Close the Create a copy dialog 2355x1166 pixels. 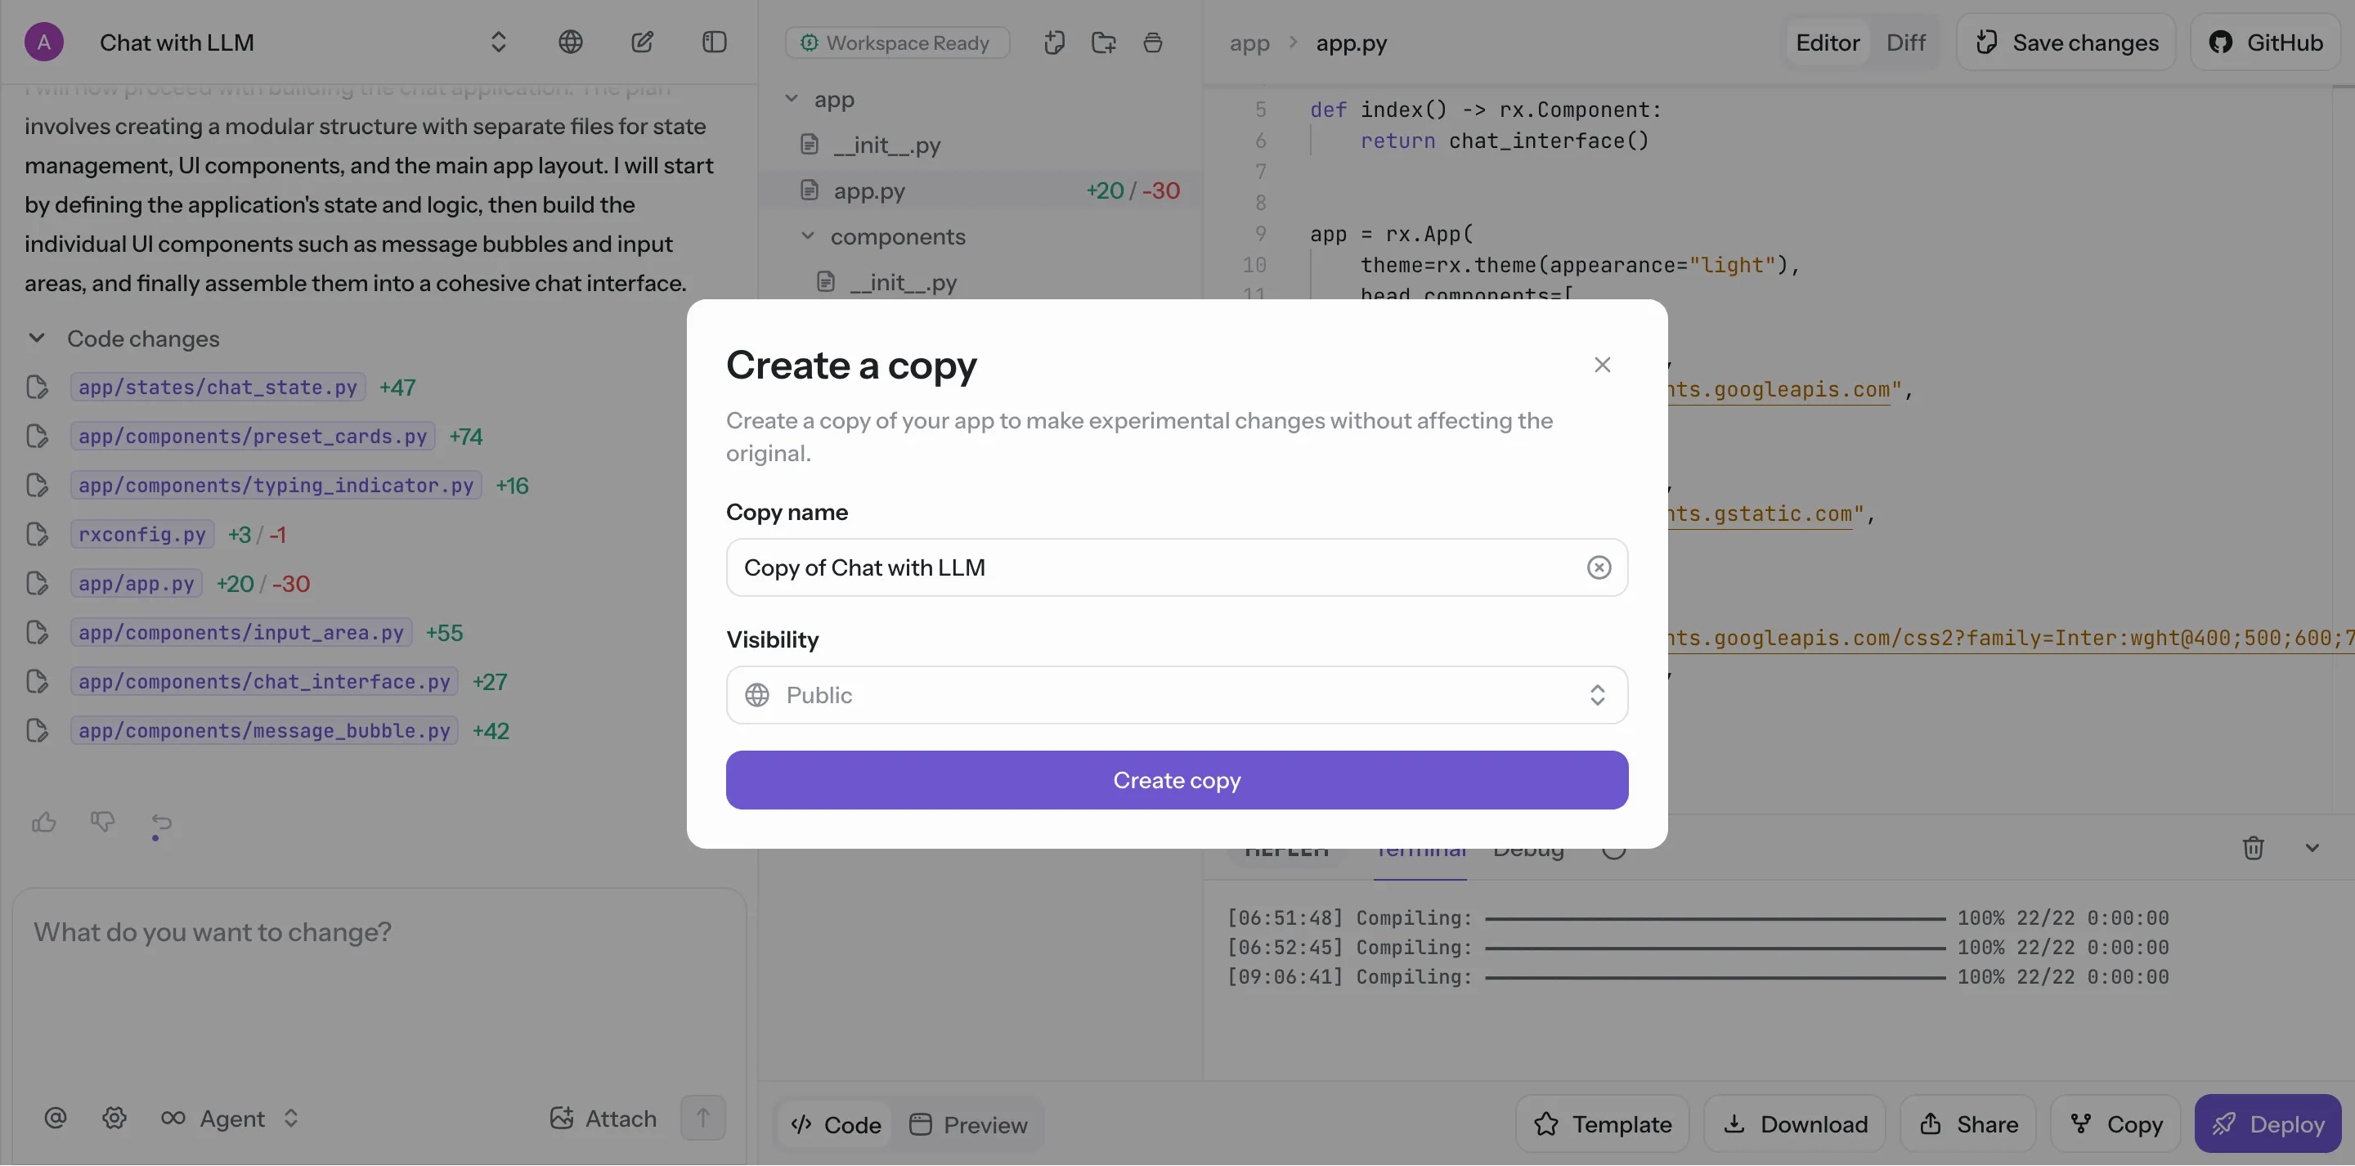coord(1602,365)
